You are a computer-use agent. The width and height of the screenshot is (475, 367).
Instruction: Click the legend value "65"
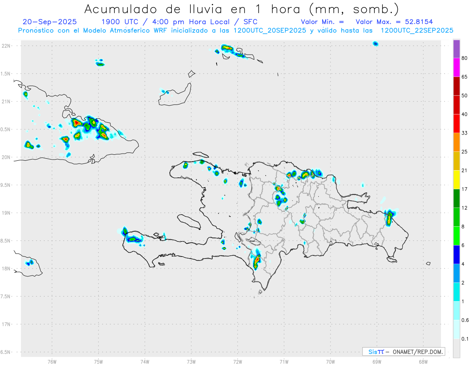(465, 77)
